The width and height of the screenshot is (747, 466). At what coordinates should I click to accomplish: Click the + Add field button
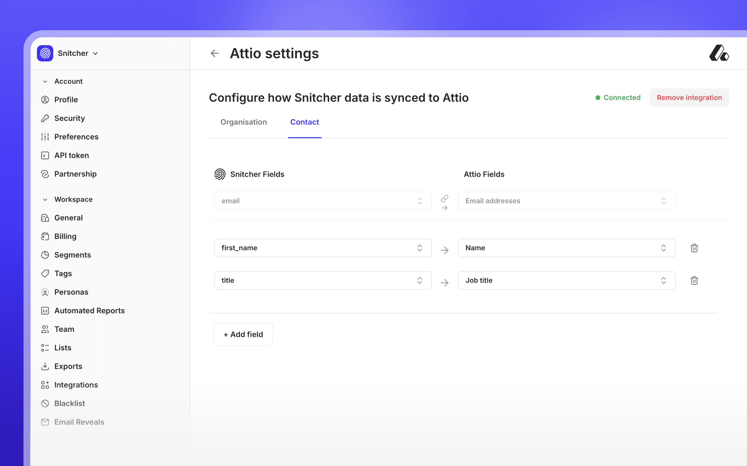pyautogui.click(x=243, y=334)
